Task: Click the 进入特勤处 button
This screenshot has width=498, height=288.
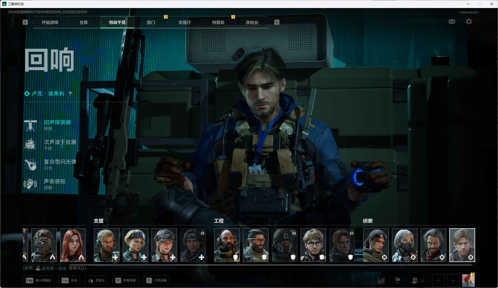Action: click(38, 280)
